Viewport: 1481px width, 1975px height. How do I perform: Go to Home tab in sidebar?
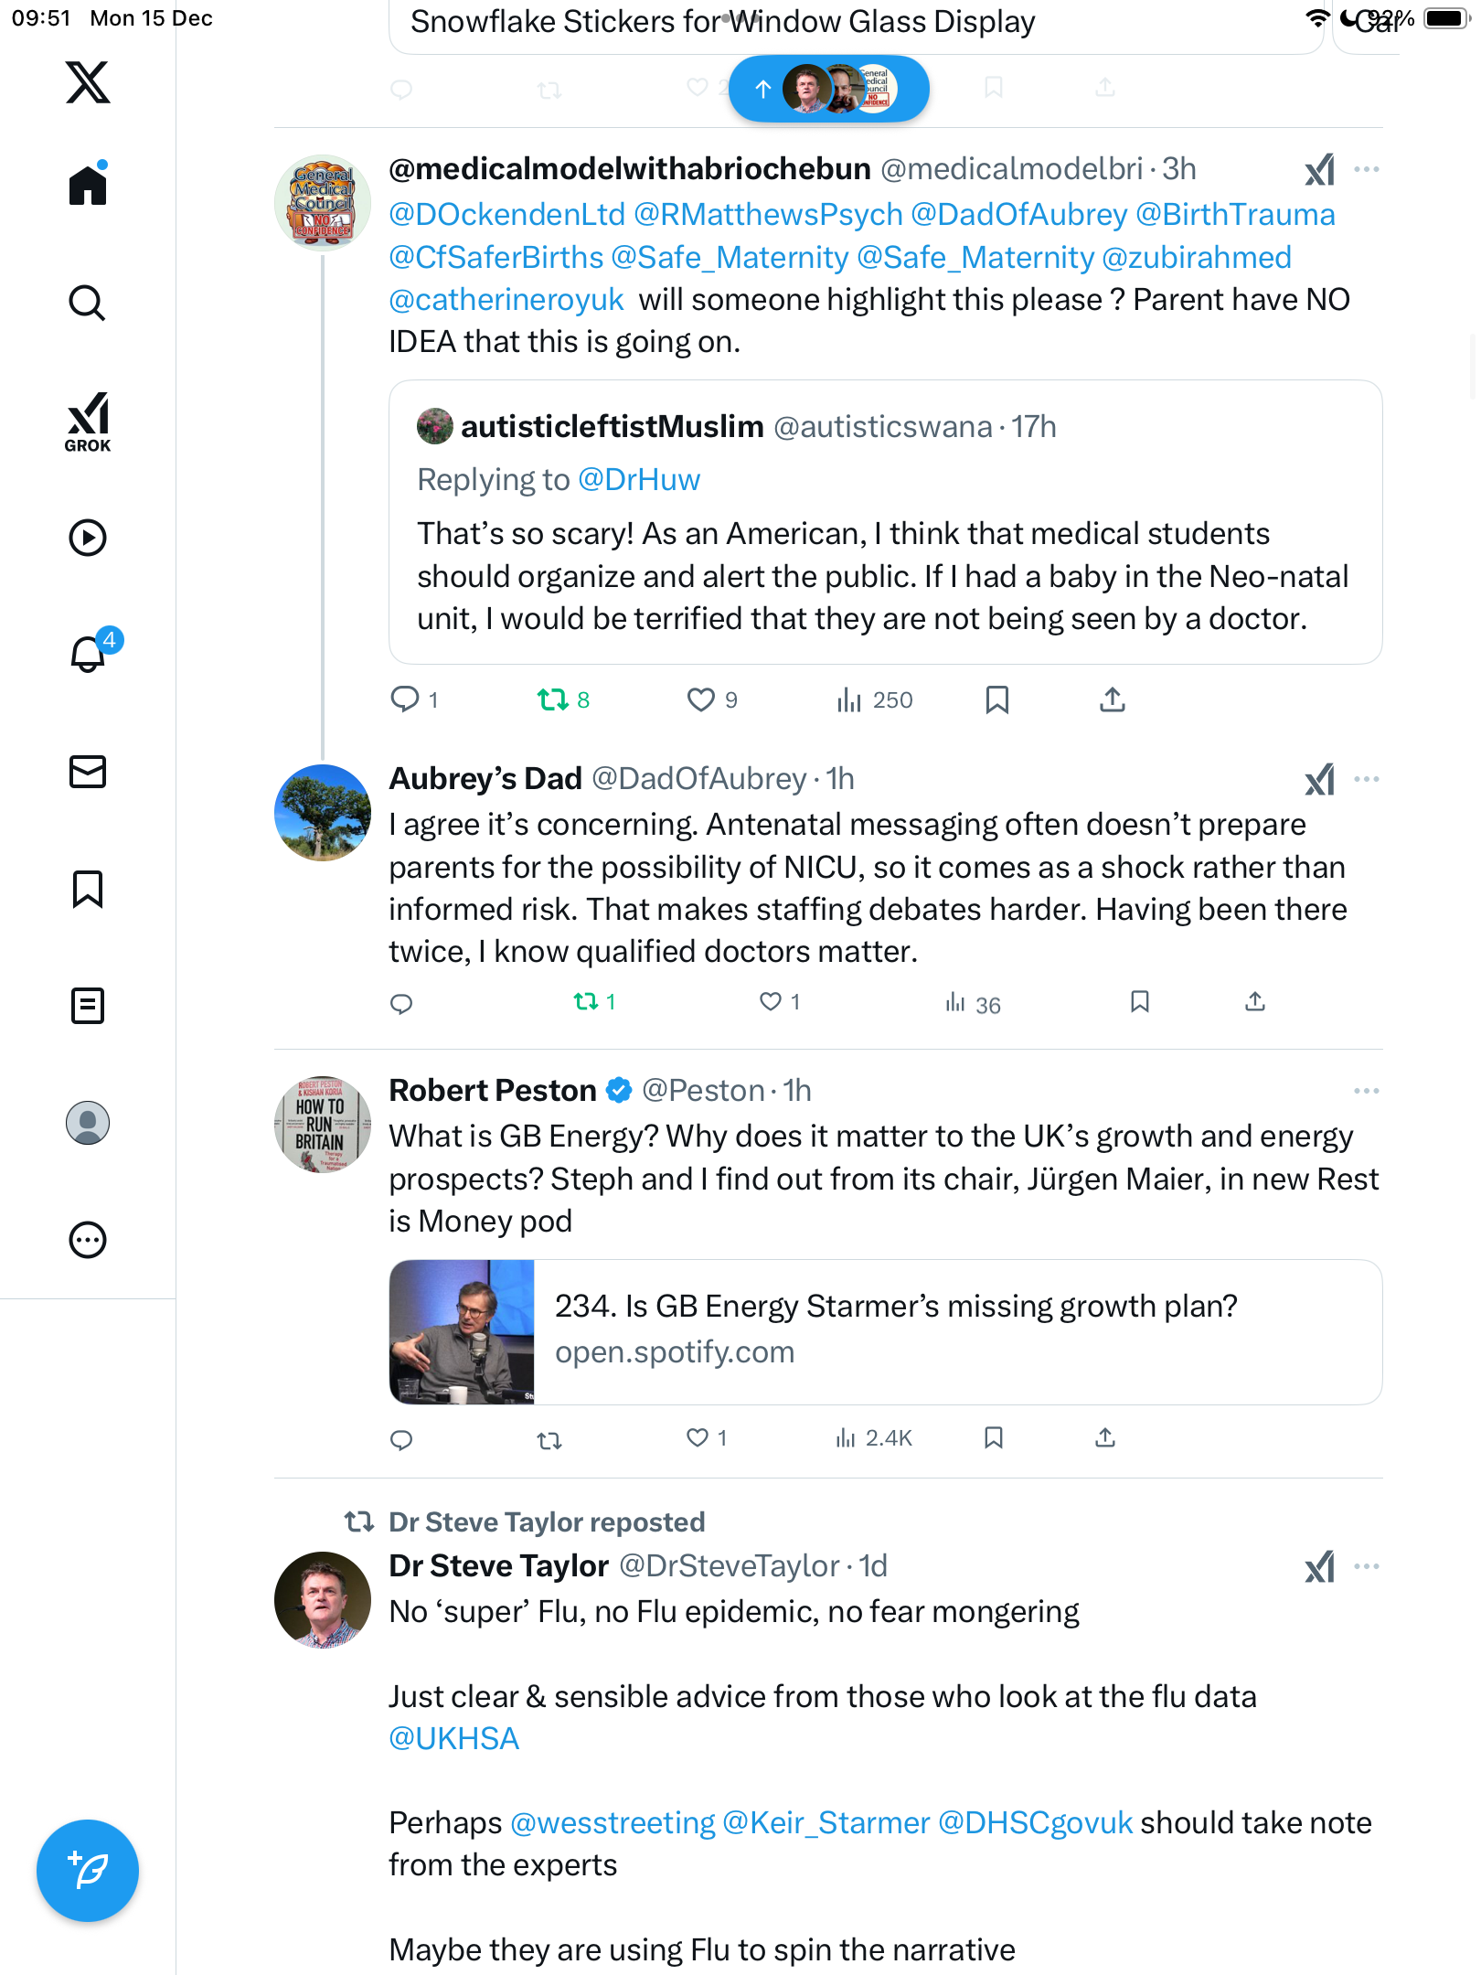click(x=88, y=186)
